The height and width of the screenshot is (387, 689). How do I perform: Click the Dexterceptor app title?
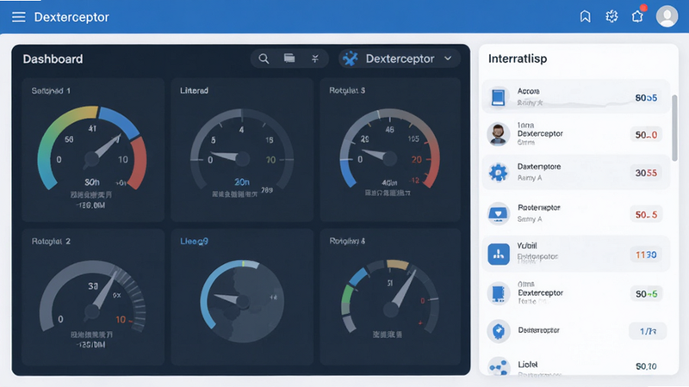(71, 17)
